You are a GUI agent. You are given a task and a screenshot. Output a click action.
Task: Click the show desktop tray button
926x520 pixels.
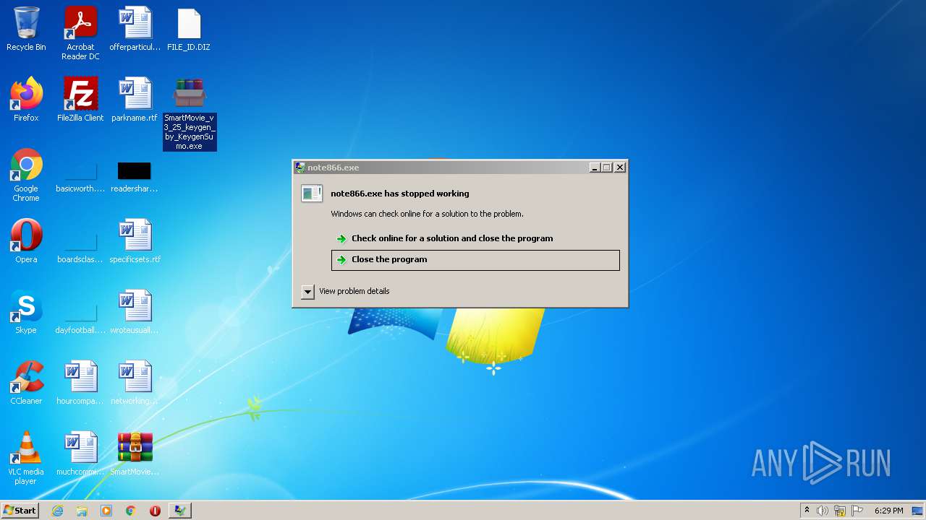918,511
